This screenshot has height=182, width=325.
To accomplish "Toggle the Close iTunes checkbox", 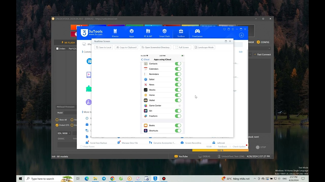I will tap(81, 147).
